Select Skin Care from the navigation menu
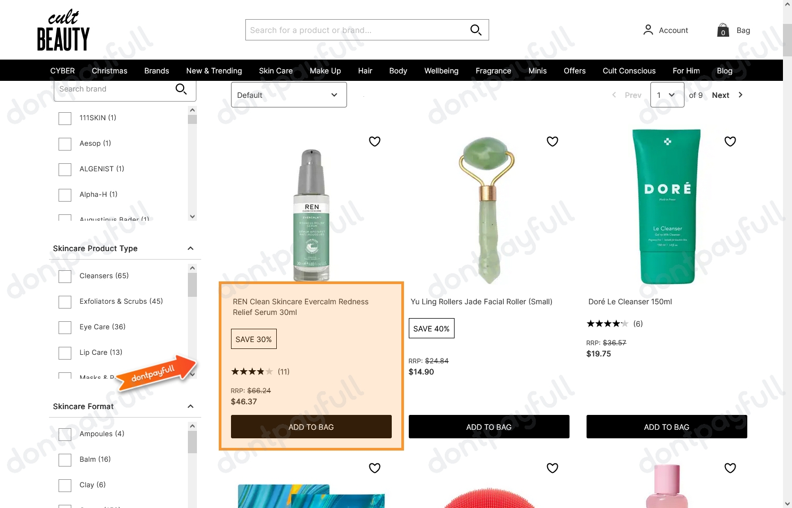The width and height of the screenshot is (792, 508). click(x=276, y=70)
